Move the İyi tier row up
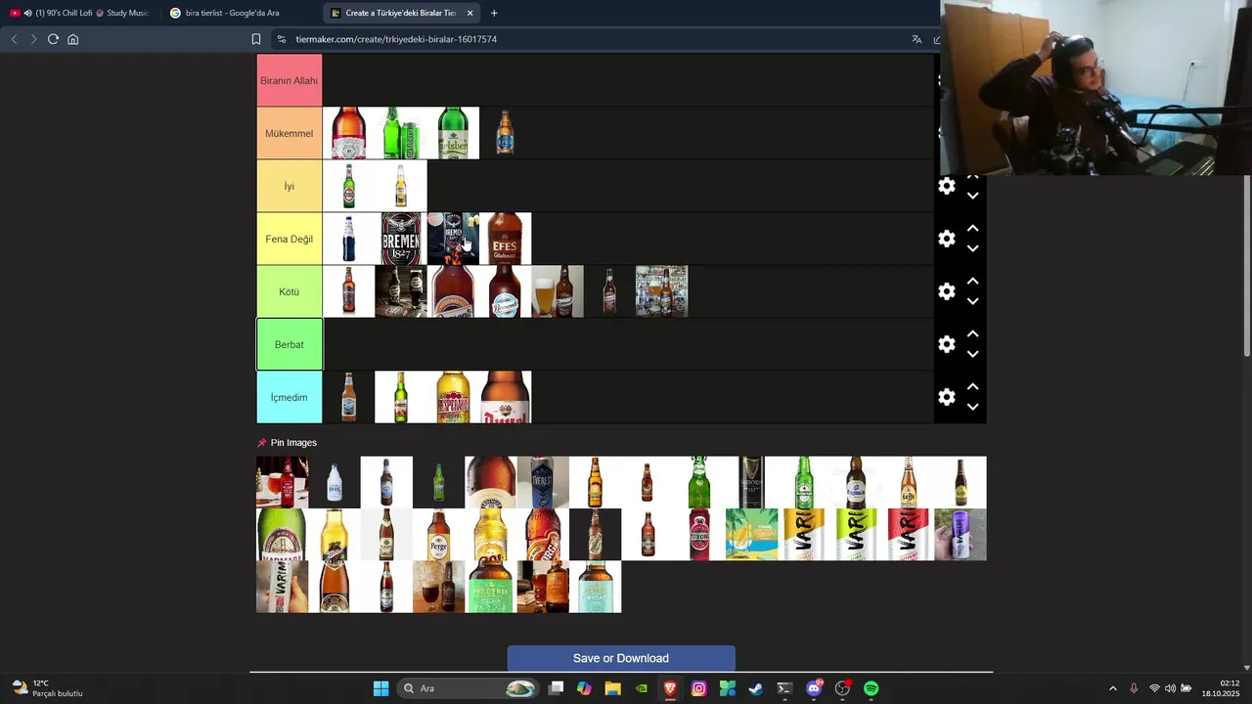The image size is (1252, 704). (972, 177)
